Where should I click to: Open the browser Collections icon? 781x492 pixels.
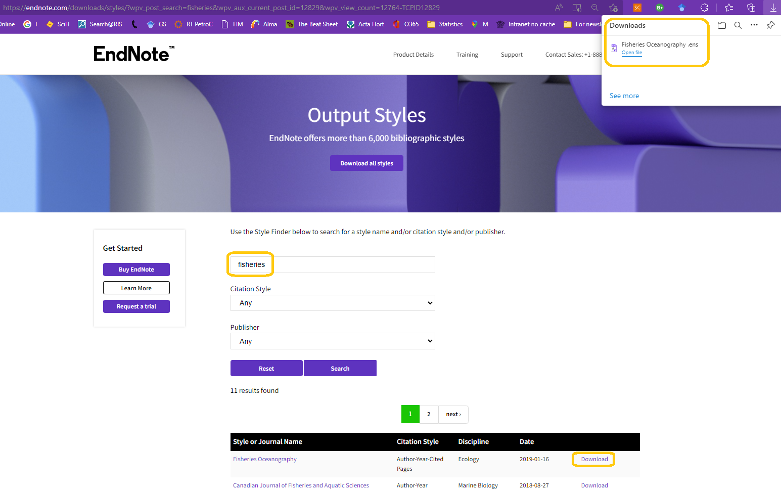pyautogui.click(x=751, y=8)
